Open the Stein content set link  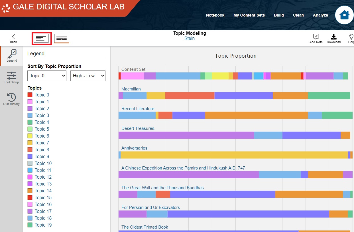[x=190, y=39]
